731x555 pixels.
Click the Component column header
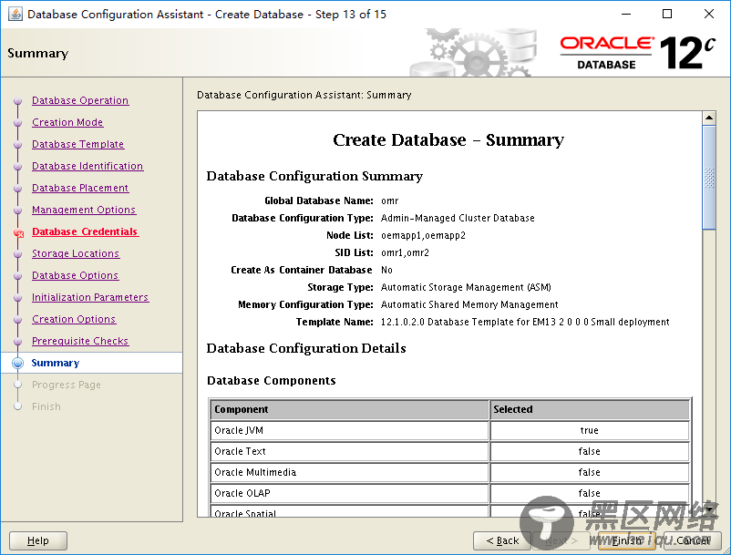coord(349,409)
